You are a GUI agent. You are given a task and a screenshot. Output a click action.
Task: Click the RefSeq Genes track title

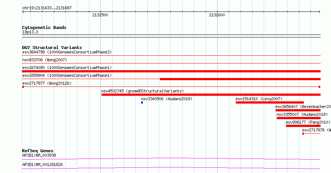pyautogui.click(x=38, y=151)
